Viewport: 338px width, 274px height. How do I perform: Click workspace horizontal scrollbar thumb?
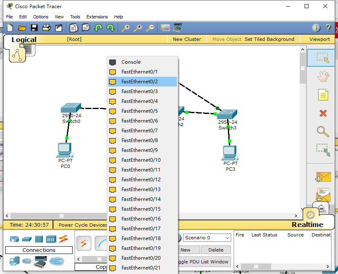pyautogui.click(x=62, y=216)
